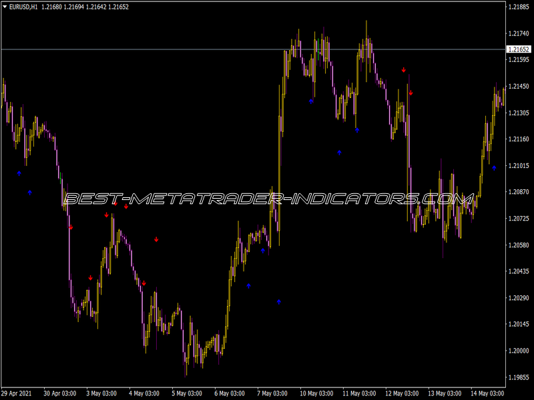The width and height of the screenshot is (534, 400).
Task: Select the high value 1.21694 in header
Action: pyautogui.click(x=73, y=7)
